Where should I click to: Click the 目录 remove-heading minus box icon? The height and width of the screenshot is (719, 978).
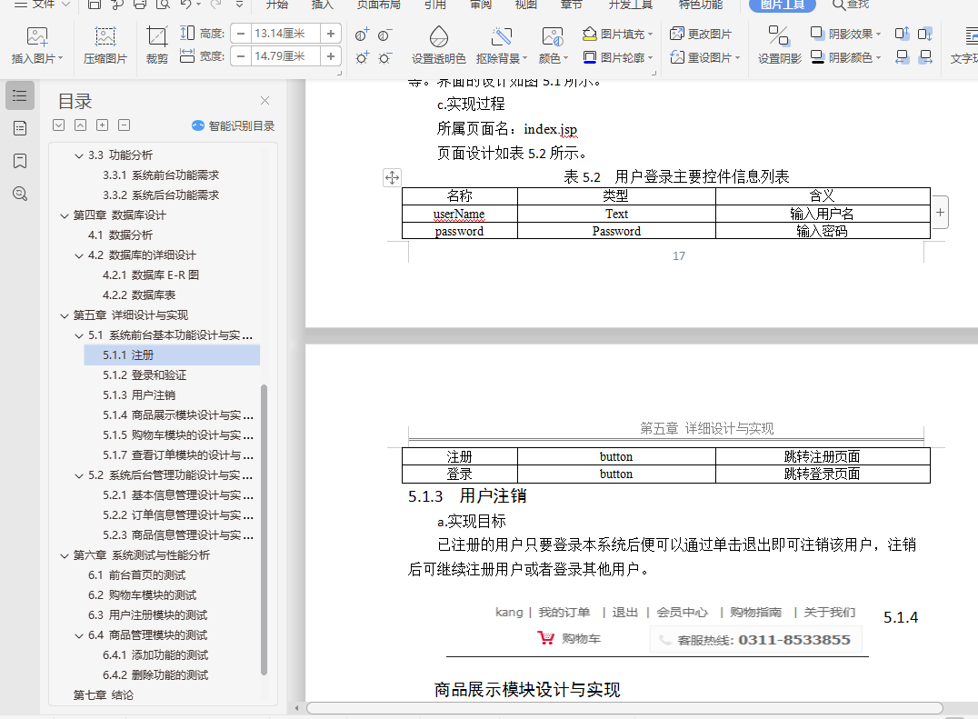point(125,125)
